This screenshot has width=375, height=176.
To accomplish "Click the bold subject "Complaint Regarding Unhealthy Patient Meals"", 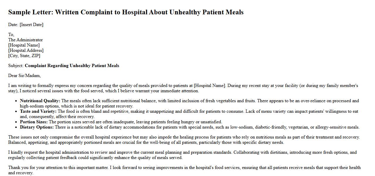I will tap(72, 66).
